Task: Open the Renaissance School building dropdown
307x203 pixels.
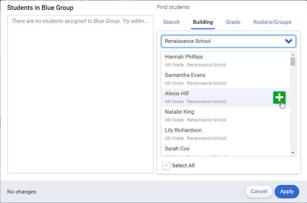Action: 229,41
